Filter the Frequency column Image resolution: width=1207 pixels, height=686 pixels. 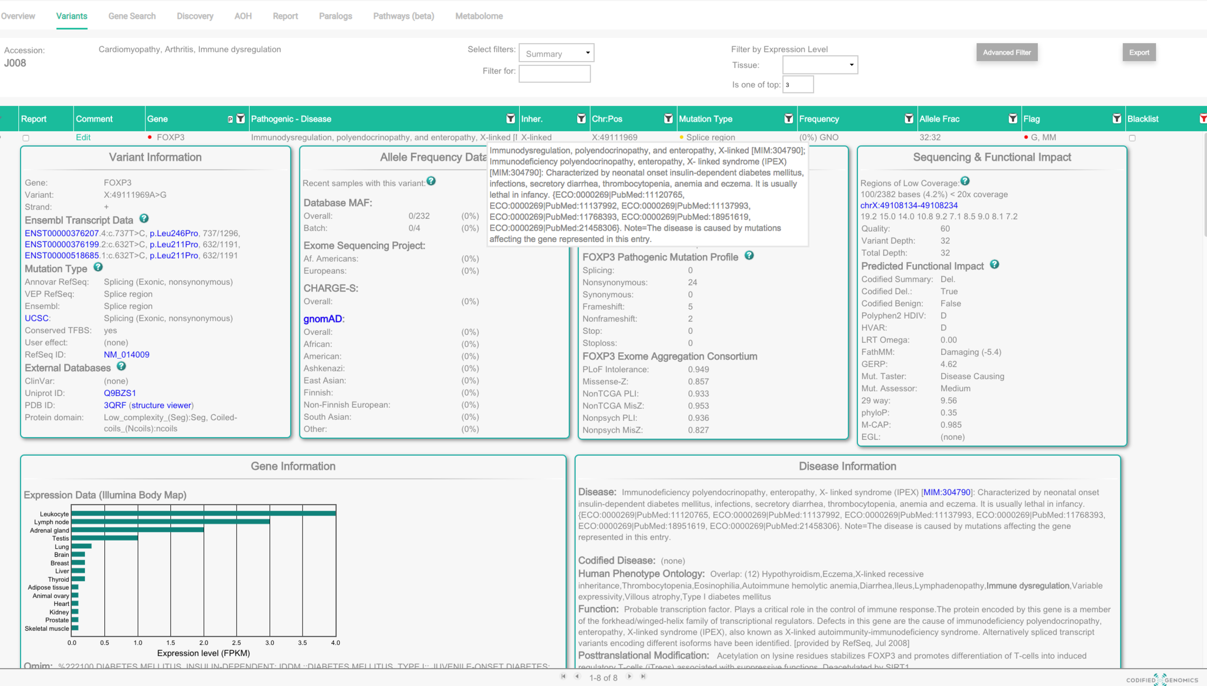tap(909, 119)
